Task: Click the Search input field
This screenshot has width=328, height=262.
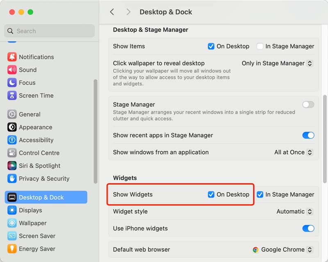Action: click(x=49, y=31)
